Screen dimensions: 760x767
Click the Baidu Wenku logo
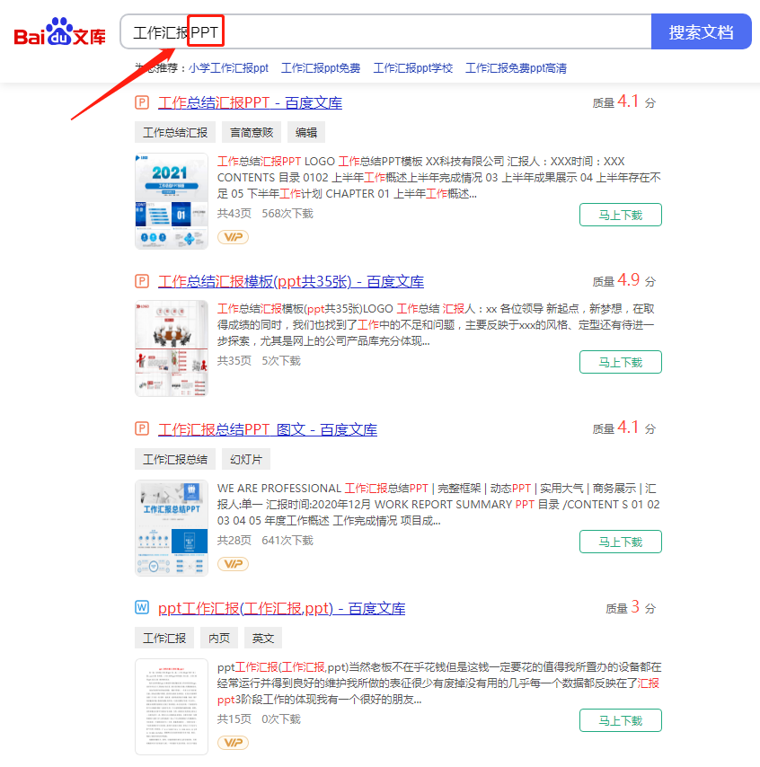pyautogui.click(x=59, y=32)
